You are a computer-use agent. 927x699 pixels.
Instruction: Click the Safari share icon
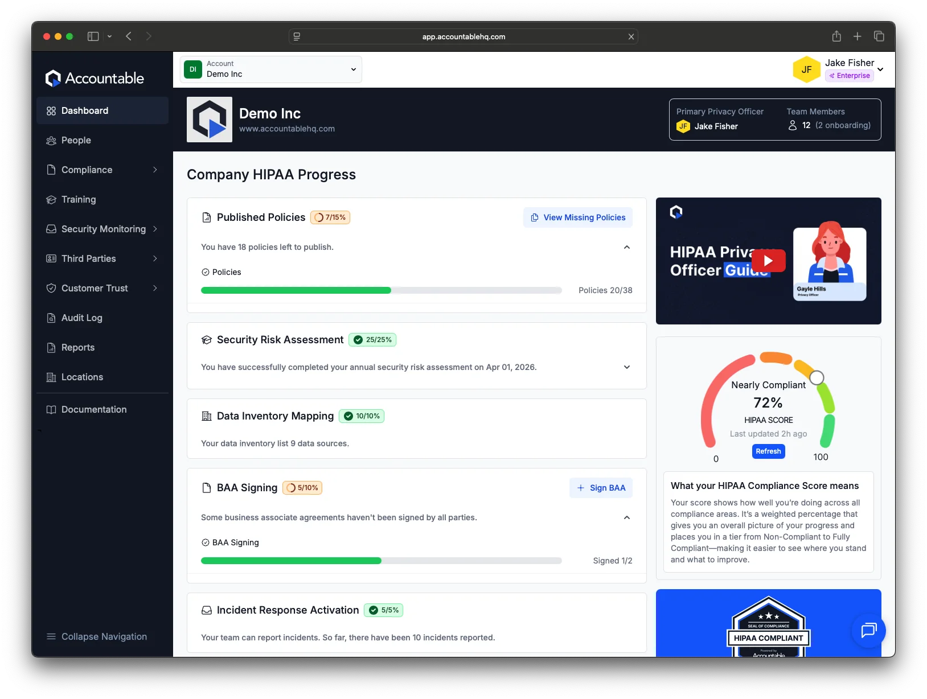click(836, 36)
